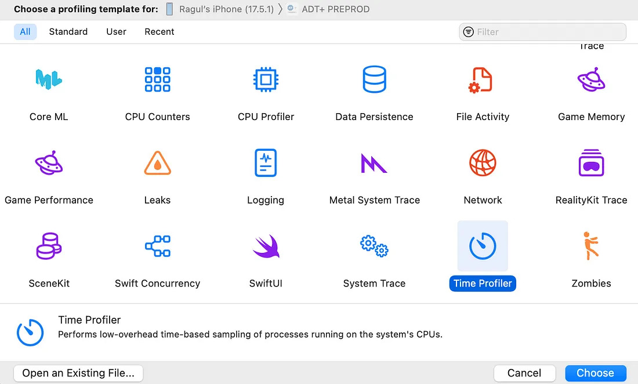The width and height of the screenshot is (638, 384).
Task: Click the Metal System Trace label
Action: click(x=374, y=200)
